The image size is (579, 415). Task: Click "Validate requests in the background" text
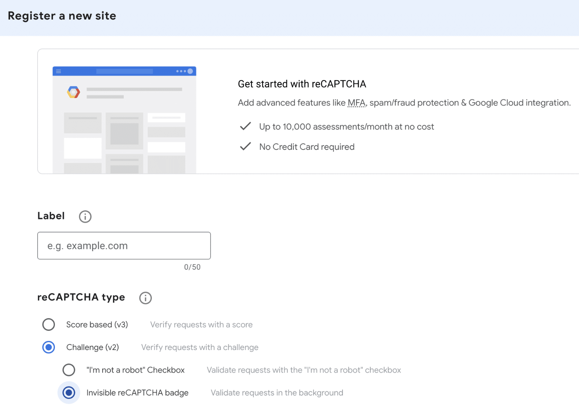277,393
